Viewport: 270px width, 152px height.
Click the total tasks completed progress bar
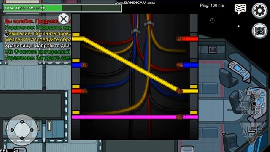(x=62, y=8)
